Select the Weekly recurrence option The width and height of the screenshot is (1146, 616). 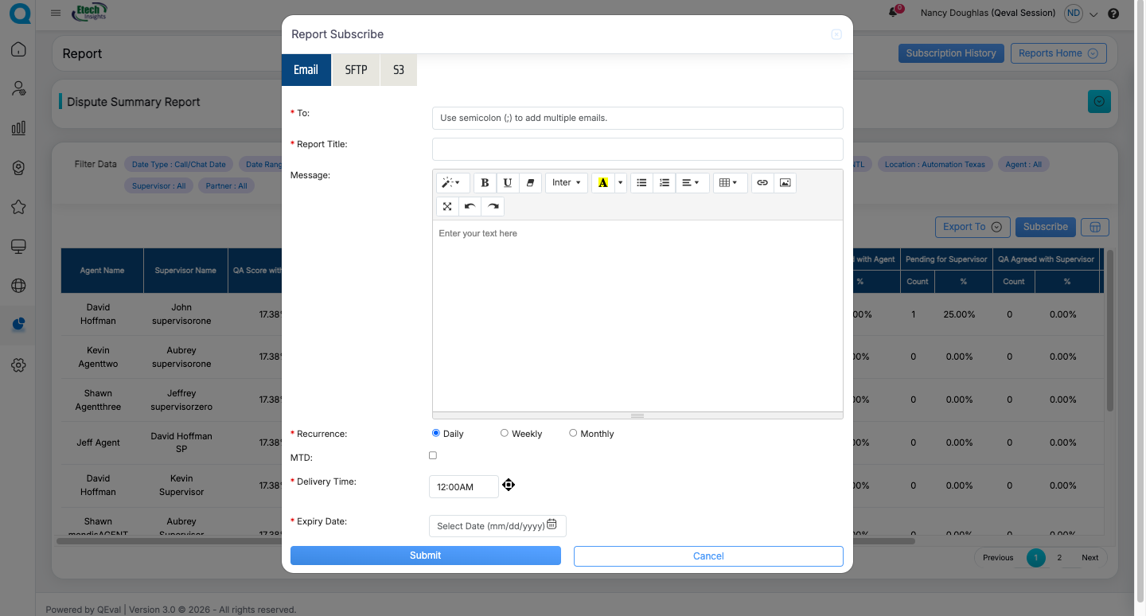[505, 433]
